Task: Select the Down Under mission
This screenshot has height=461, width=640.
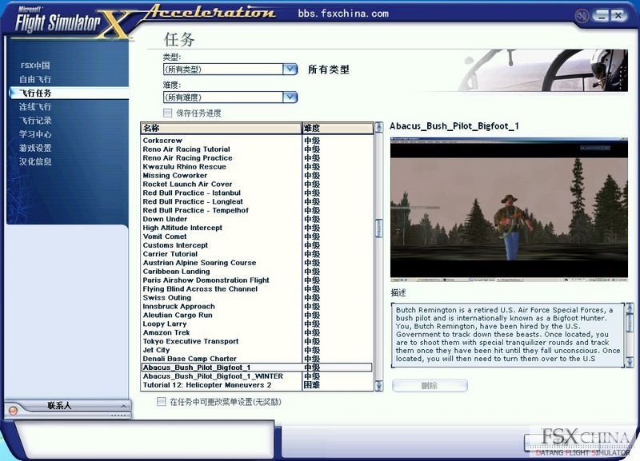Action: 165,219
